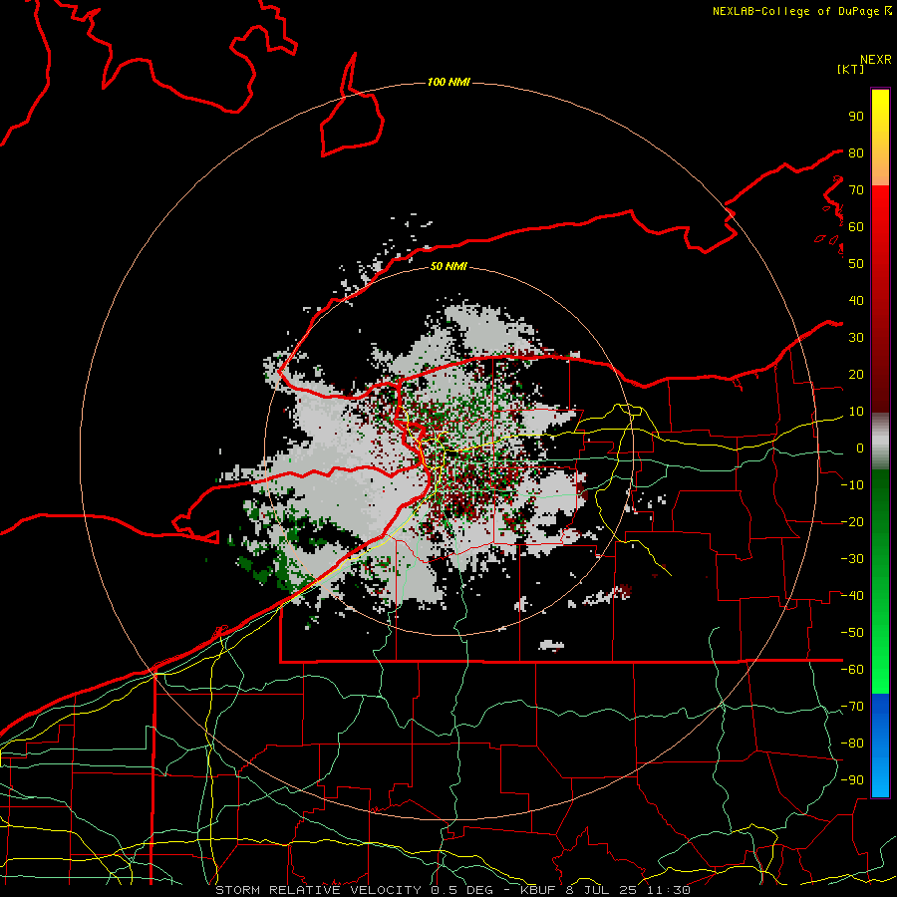Click the blue bottom segment of color bar
This screenshot has width=897, height=897.
pos(880,745)
